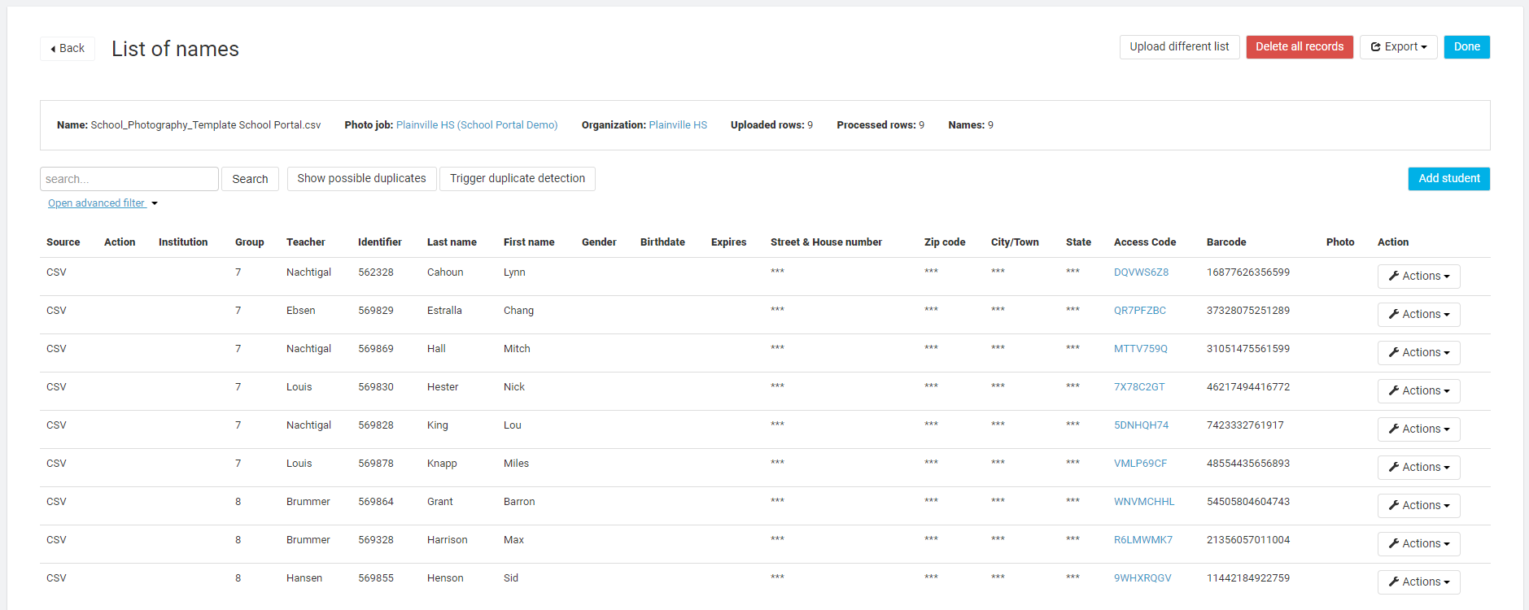
Task: Select teacher Hansen cell
Action: tap(304, 578)
